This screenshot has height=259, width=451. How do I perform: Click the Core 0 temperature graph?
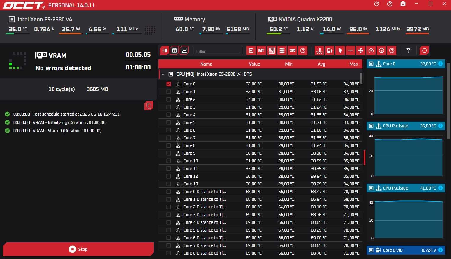(x=408, y=95)
